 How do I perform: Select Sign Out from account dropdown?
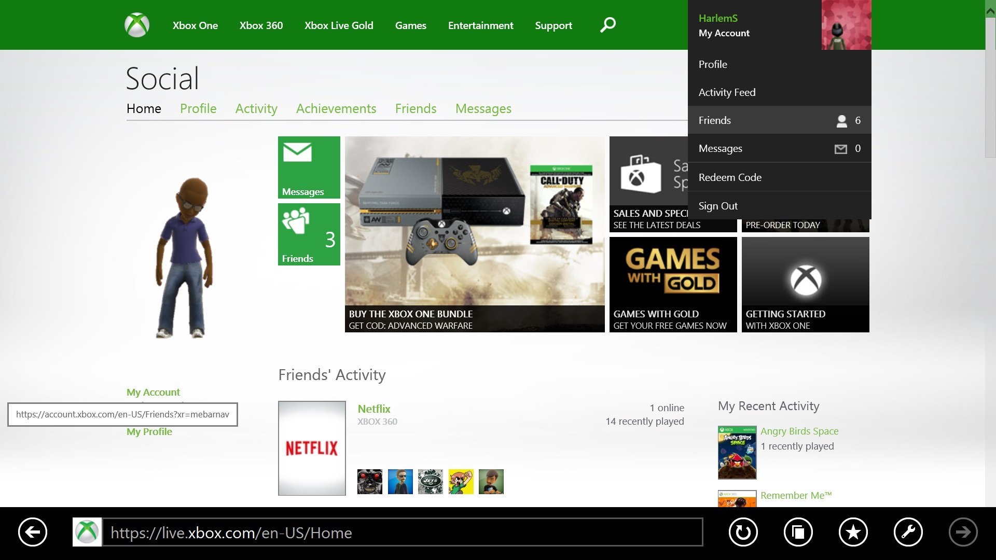[717, 206]
